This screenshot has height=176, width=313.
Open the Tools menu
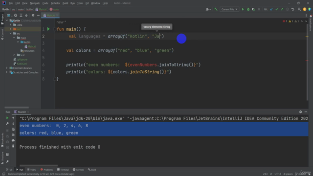point(80,3)
